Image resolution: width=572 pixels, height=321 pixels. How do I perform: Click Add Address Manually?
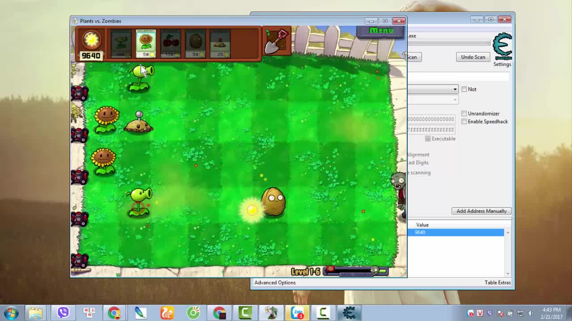(x=481, y=211)
